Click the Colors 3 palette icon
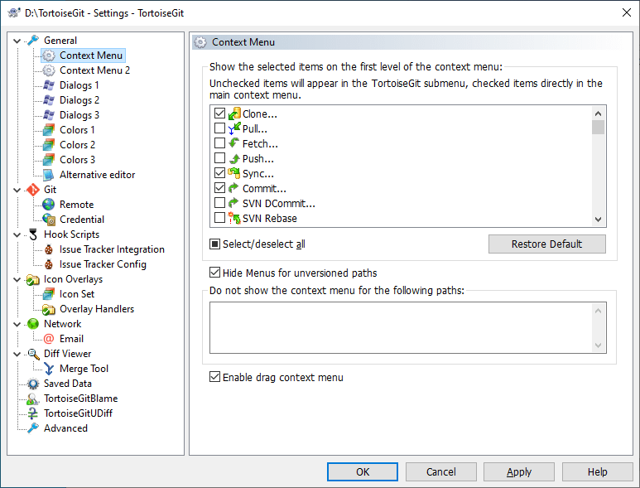This screenshot has width=640, height=488. [x=49, y=160]
